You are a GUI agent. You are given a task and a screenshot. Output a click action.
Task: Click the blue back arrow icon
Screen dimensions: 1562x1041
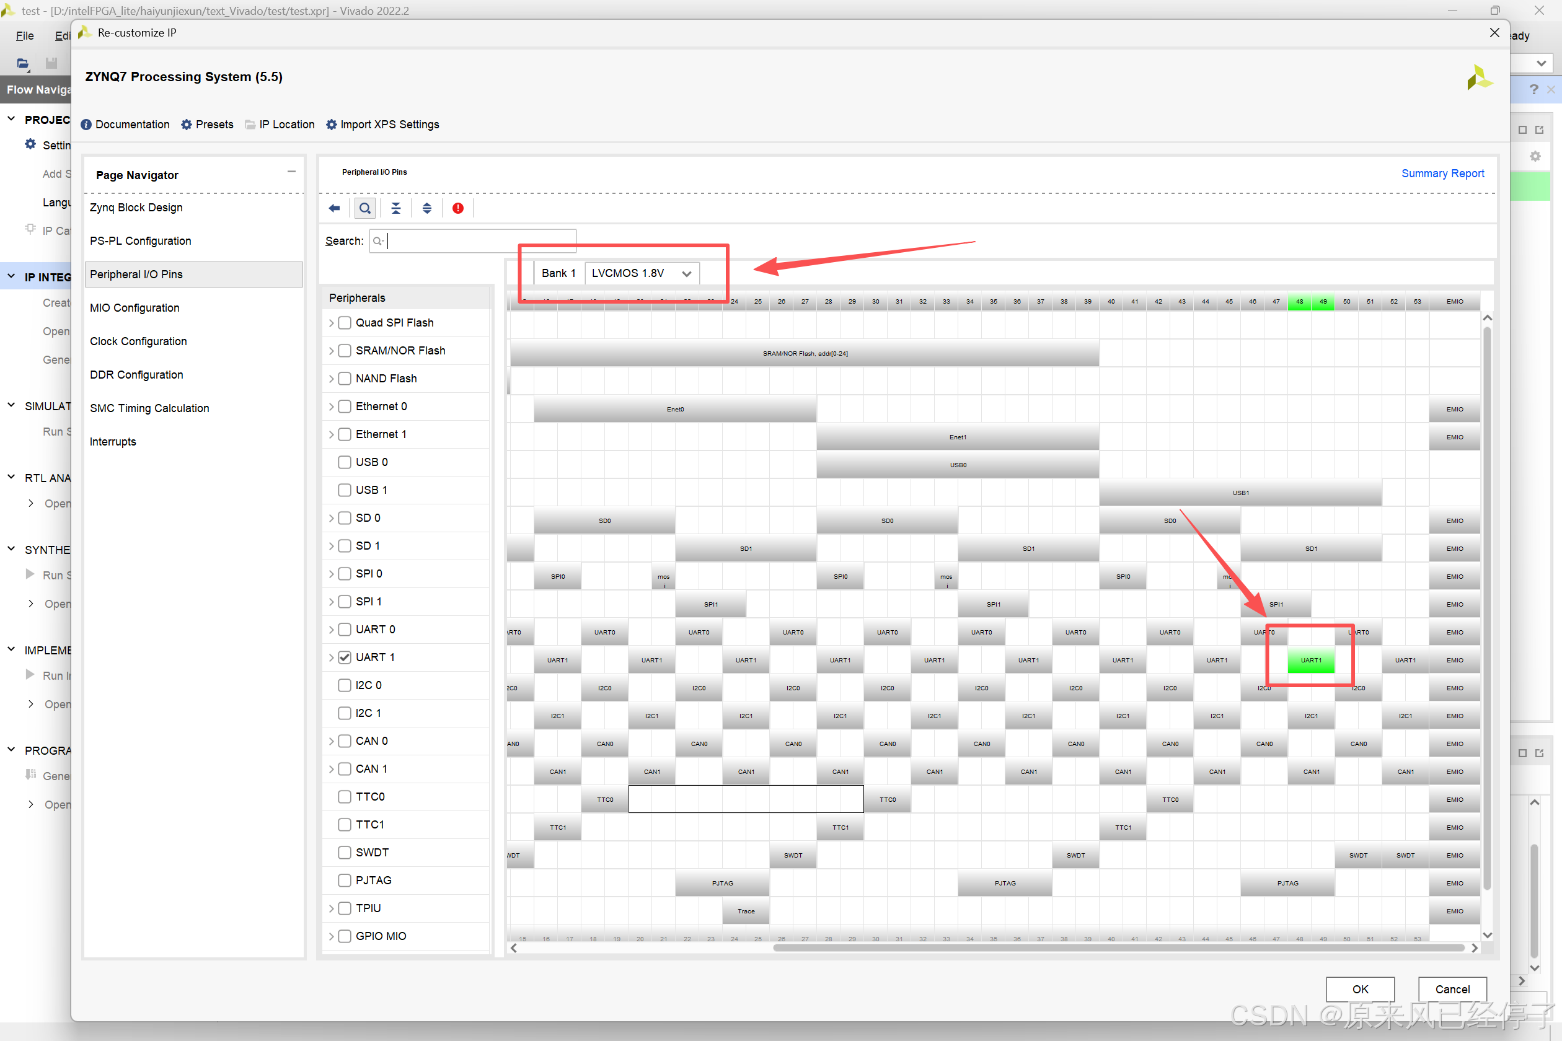click(x=334, y=208)
